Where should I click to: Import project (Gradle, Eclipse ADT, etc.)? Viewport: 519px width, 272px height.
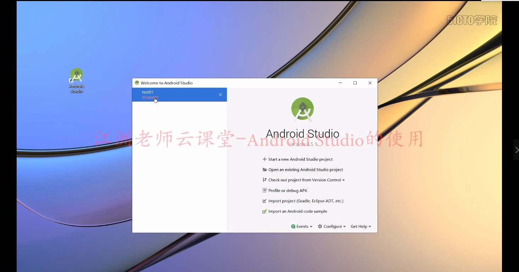tap(306, 201)
